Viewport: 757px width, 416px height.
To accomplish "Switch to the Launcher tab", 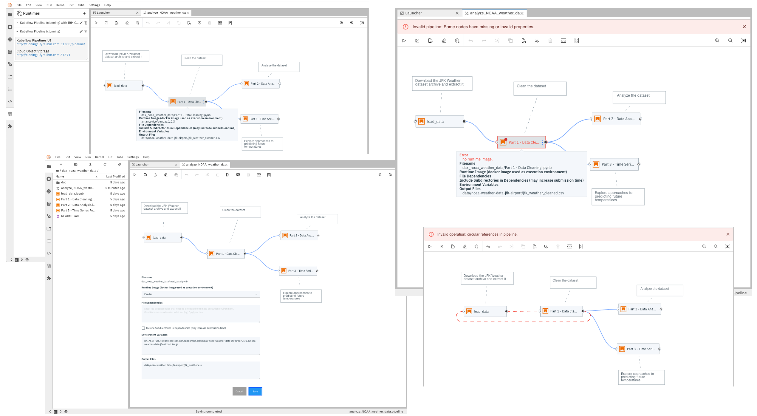I will coord(103,13).
